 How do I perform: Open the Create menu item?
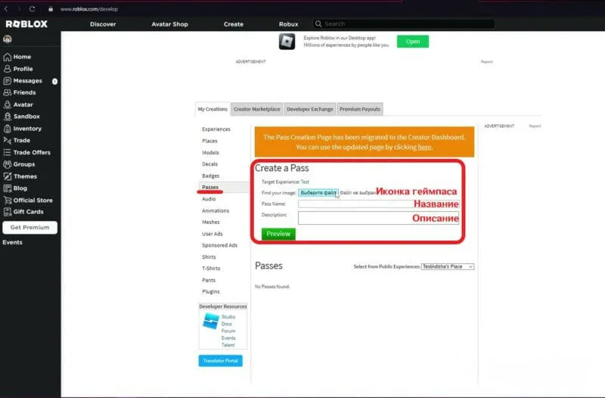(234, 24)
